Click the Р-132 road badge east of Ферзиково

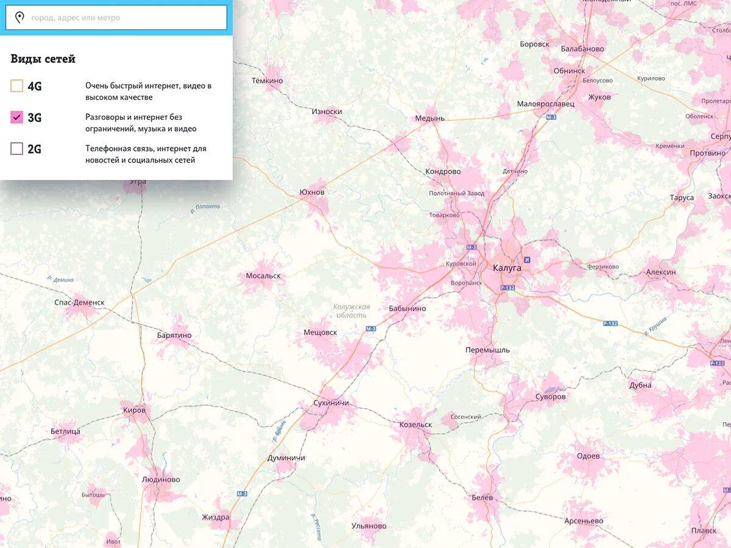coord(610,323)
